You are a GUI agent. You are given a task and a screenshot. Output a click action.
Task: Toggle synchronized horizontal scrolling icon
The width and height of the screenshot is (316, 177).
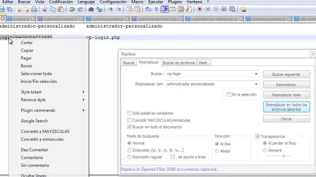(137, 9)
